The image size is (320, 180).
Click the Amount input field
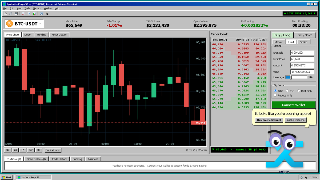pyautogui.click(x=302, y=65)
